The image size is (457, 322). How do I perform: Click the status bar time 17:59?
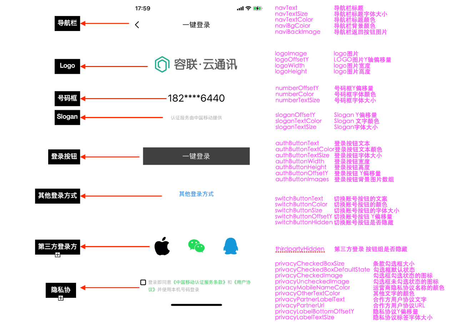[x=143, y=8]
